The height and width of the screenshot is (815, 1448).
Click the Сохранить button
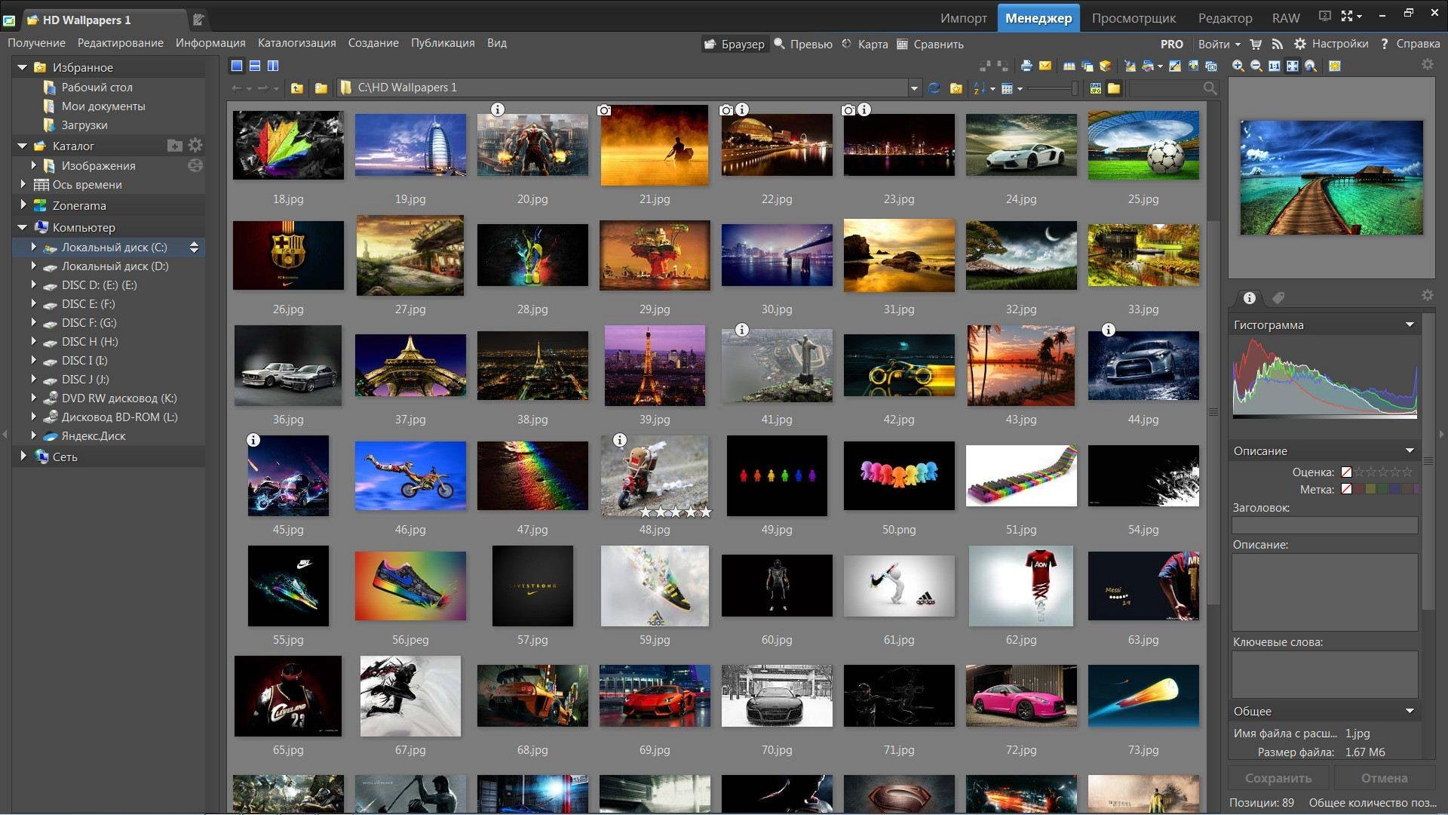[1278, 778]
